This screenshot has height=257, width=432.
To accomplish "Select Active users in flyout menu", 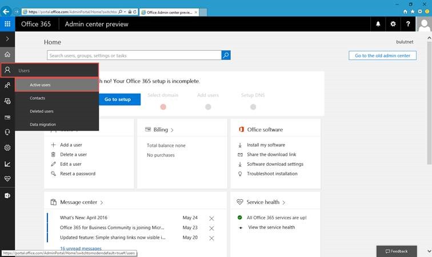I will coord(57,85).
